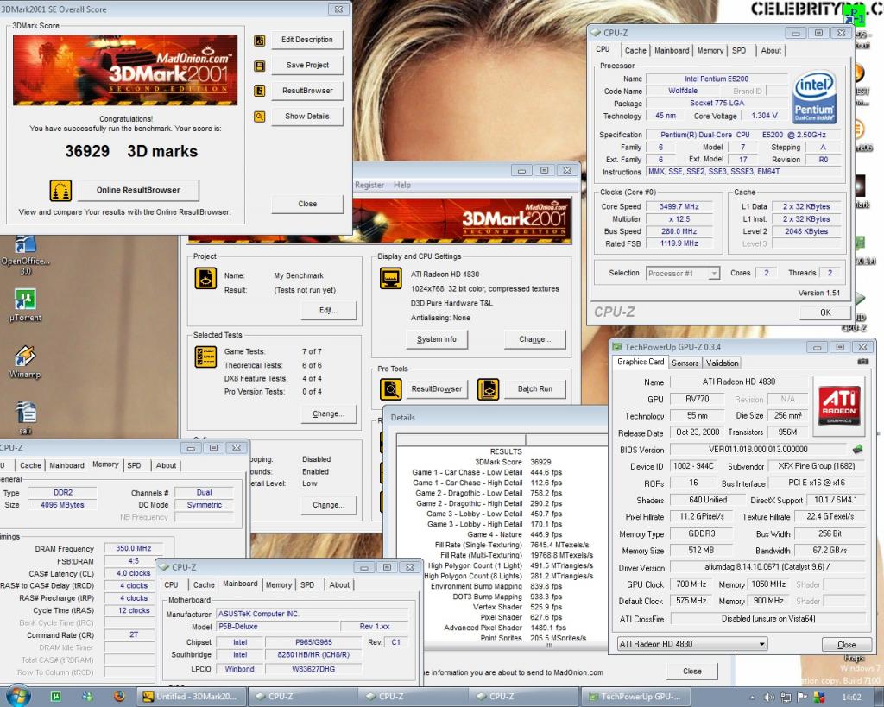This screenshot has width=884, height=707.
Task: Switch to TechPowerUp GPU-Z taskbar button
Action: [635, 697]
